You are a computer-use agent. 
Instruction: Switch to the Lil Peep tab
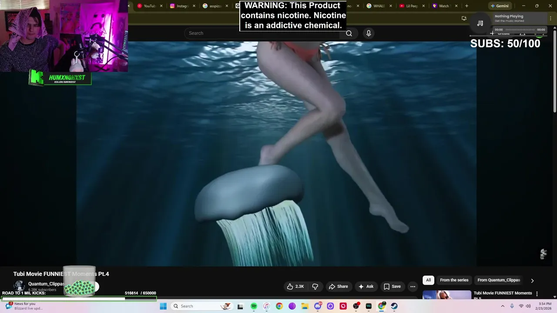click(x=411, y=6)
